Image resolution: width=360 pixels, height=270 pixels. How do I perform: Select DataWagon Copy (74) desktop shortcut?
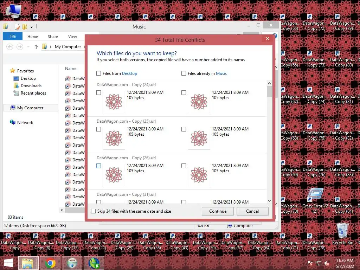pyautogui.click(x=315, y=96)
